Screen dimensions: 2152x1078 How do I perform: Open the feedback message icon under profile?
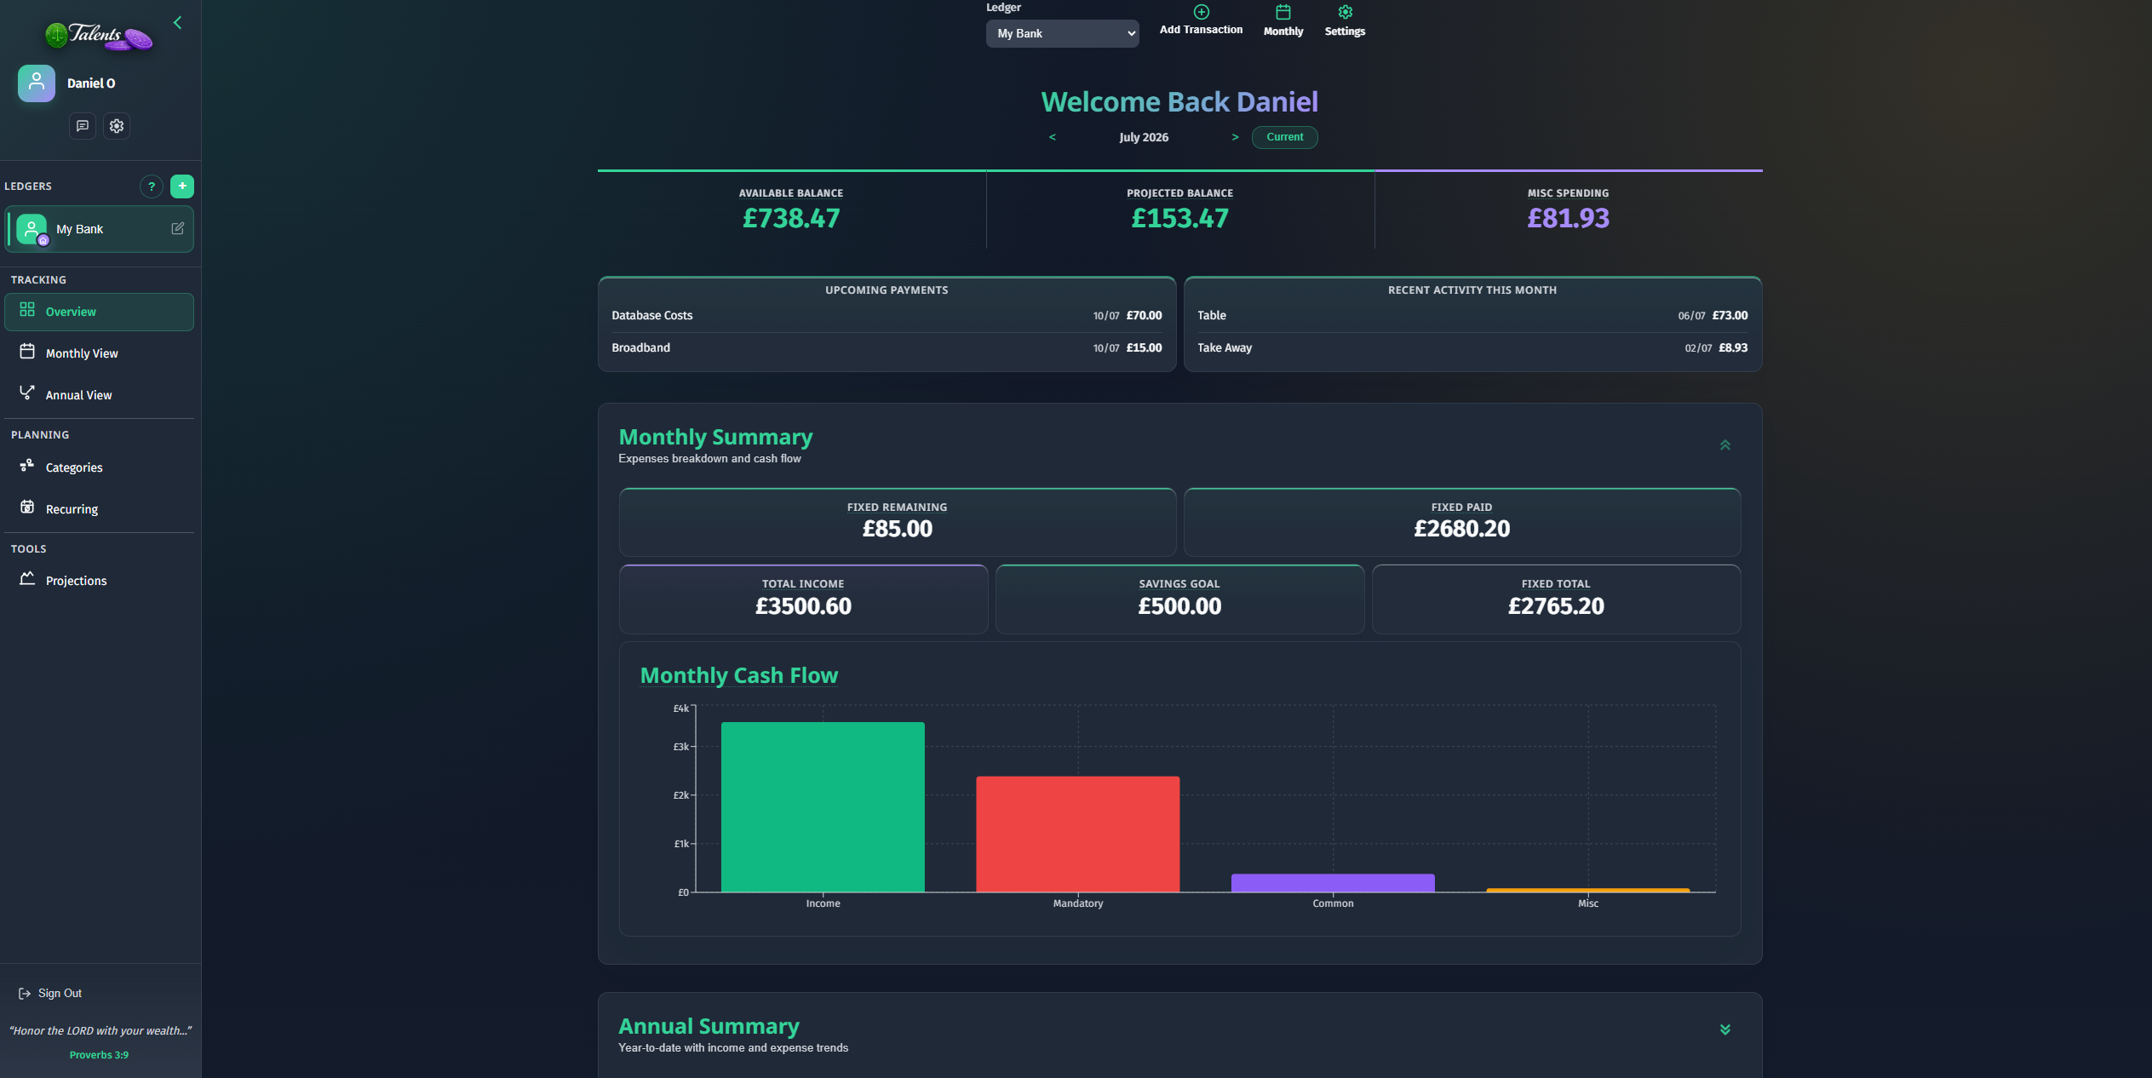point(83,126)
